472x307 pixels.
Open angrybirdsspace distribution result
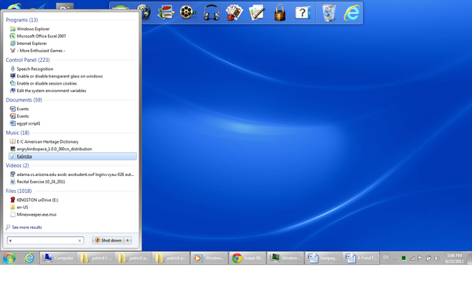coord(72,149)
